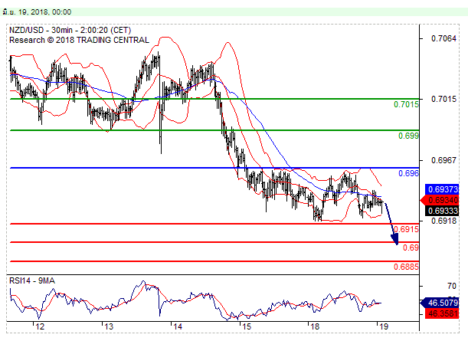
Task: Click date 13 on the time axis
Action: (x=109, y=326)
